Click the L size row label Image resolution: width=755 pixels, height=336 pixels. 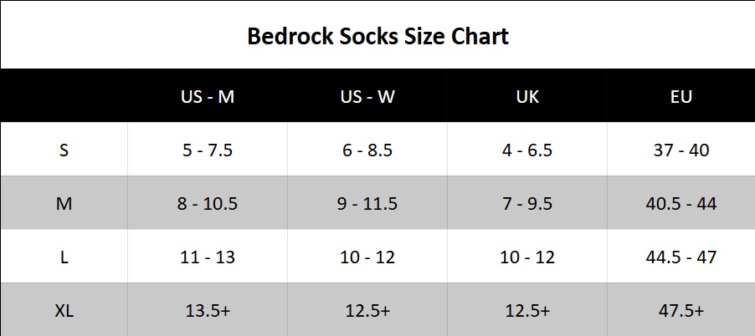click(64, 257)
